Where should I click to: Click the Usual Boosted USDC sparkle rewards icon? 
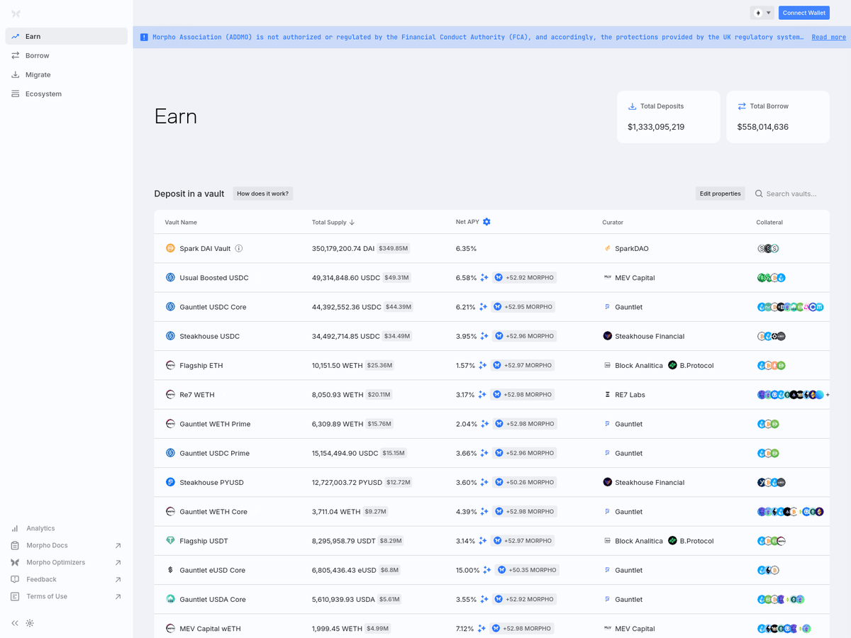pos(484,278)
